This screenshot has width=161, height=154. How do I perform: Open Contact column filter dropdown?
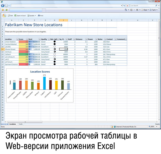click(x=116, y=39)
